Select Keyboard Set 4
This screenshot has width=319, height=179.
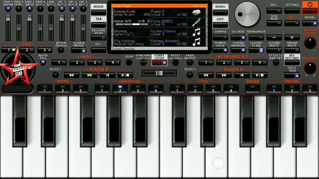coord(260,63)
